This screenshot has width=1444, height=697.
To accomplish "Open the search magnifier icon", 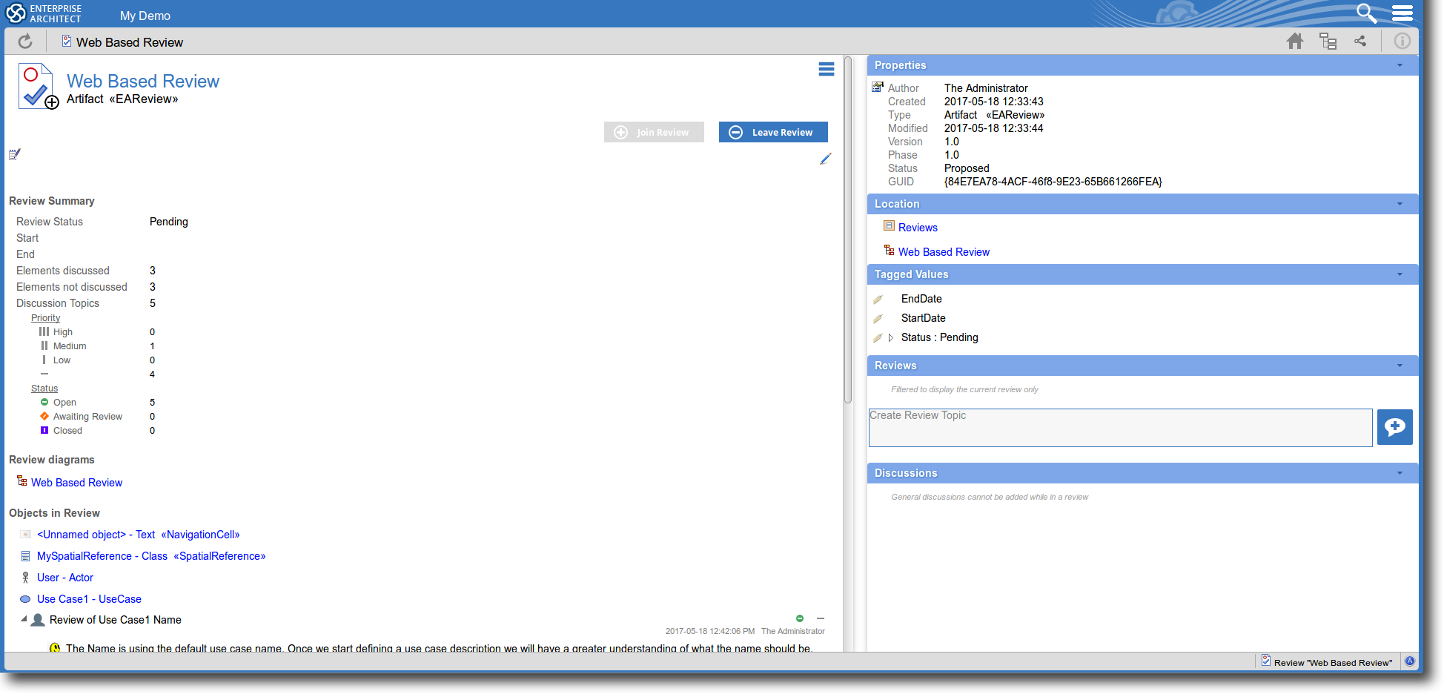I will tap(1365, 13).
